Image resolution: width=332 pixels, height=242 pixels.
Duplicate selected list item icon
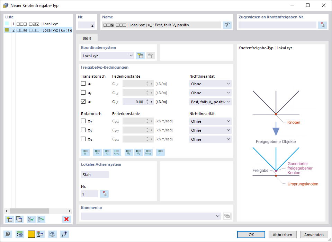tap(19, 219)
